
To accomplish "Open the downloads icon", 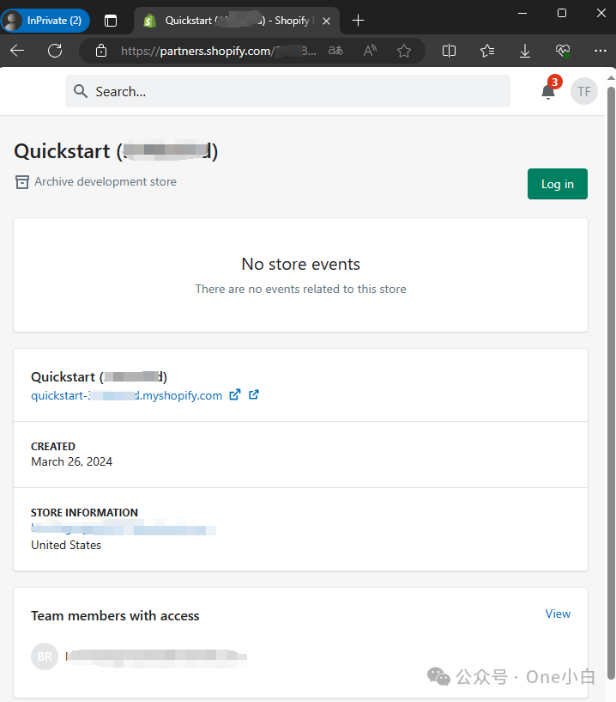I will [525, 51].
